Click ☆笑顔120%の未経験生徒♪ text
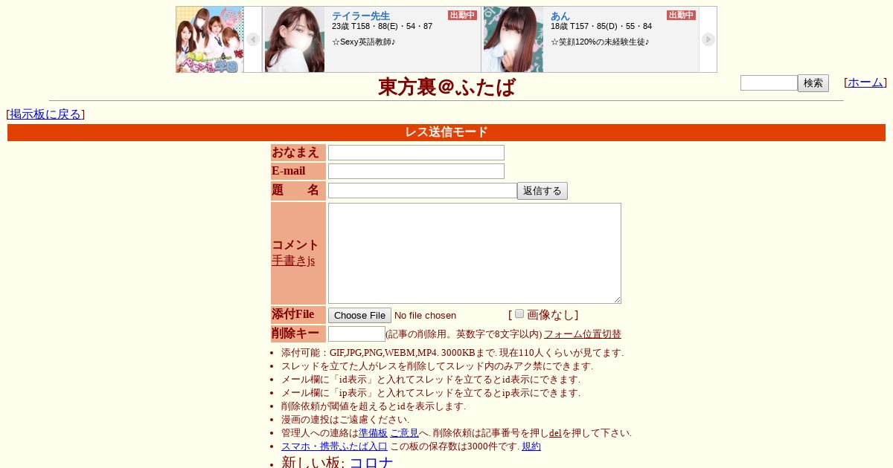 [600, 42]
